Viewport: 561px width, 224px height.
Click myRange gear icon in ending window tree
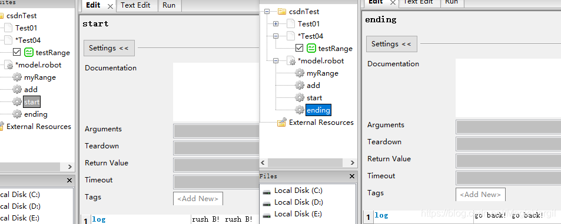point(300,73)
